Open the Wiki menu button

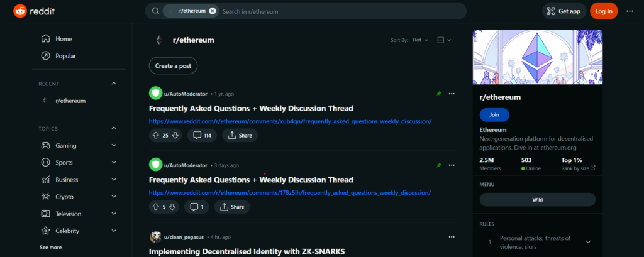(538, 200)
